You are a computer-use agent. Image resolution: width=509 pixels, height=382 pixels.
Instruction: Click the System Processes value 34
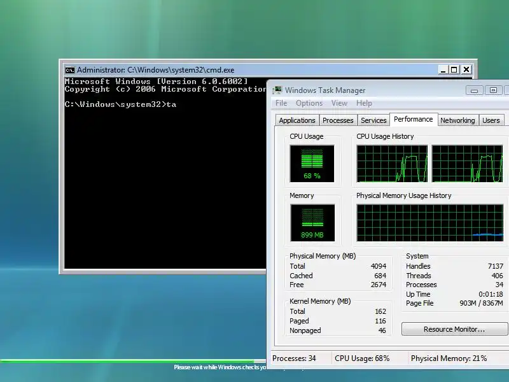click(499, 285)
